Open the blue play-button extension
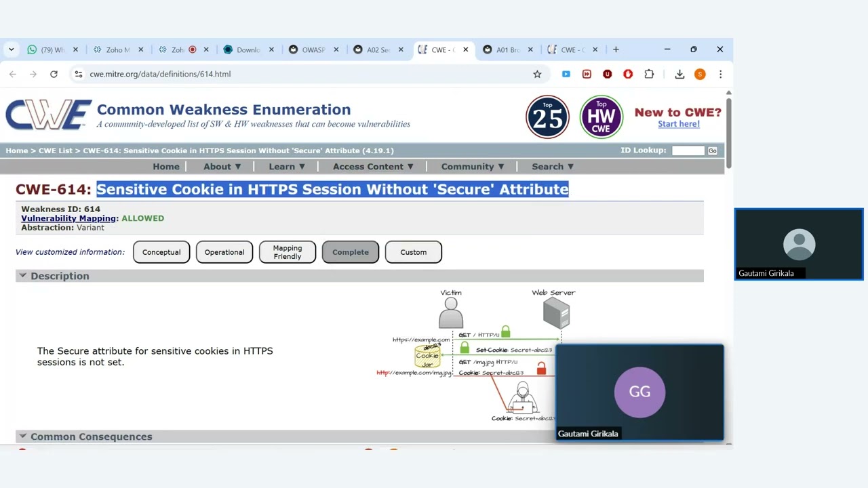Screen dimensions: 868x488 point(566,74)
